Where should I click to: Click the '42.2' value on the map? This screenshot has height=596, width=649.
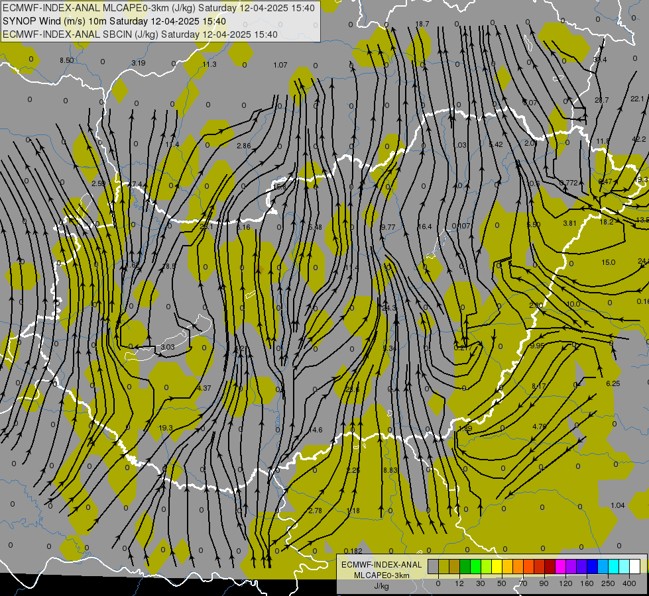(x=638, y=139)
